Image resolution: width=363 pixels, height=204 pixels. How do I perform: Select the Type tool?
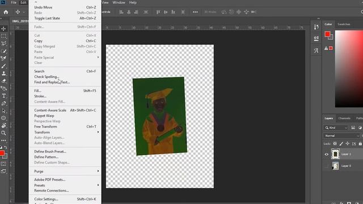click(3, 96)
